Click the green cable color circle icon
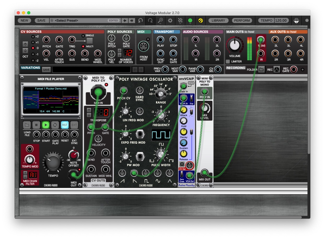325x238 pixels. pyautogui.click(x=190, y=20)
